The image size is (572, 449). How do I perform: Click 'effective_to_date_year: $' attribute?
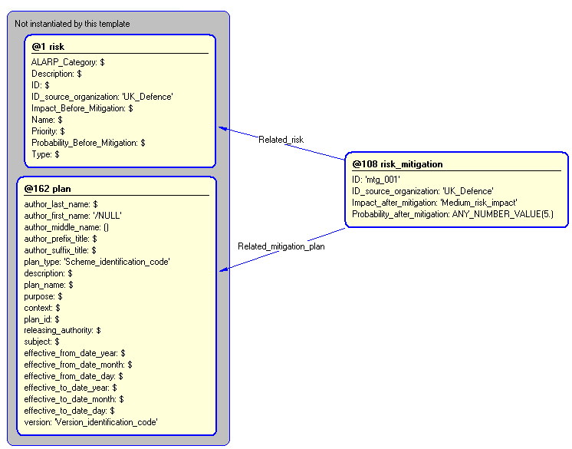[71, 388]
